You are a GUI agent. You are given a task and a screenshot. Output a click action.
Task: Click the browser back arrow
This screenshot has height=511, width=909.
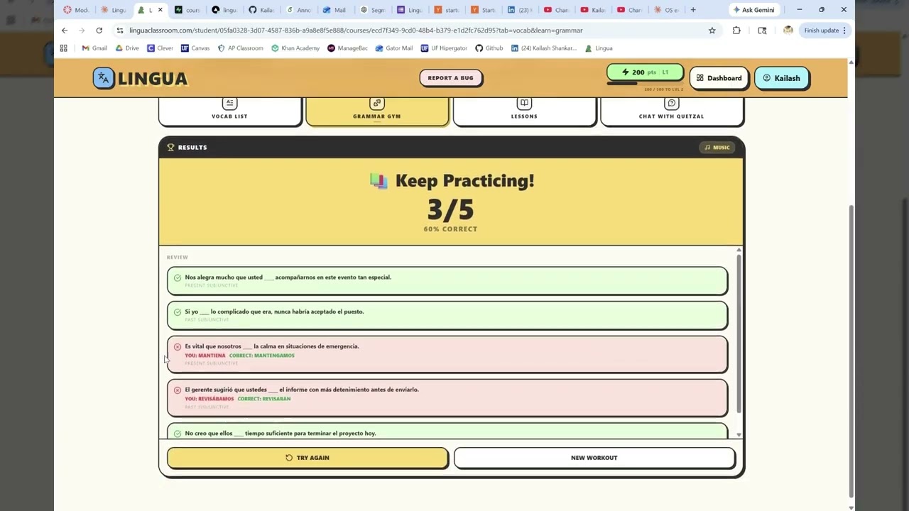(65, 31)
